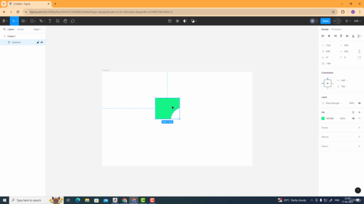The width and height of the screenshot is (364, 204).
Task: Switch to the Prototype tab
Action: point(336,29)
